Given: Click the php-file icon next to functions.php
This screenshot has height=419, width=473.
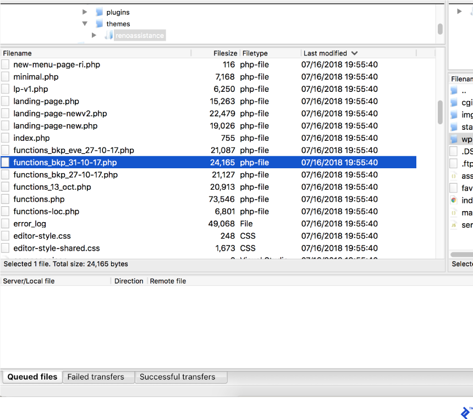Looking at the screenshot, I should pos(7,199).
